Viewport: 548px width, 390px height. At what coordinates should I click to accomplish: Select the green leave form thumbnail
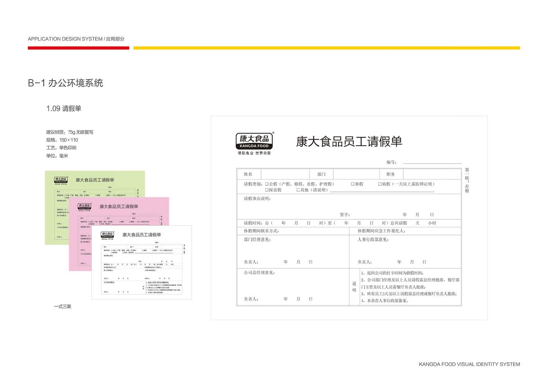pyautogui.click(x=95, y=207)
